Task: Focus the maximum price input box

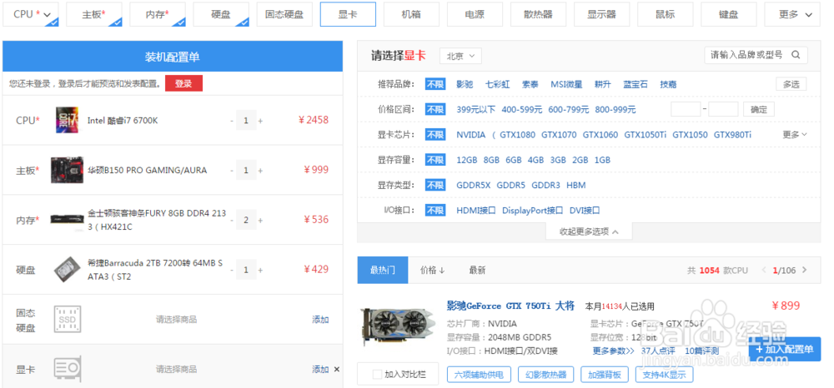Action: tap(723, 109)
